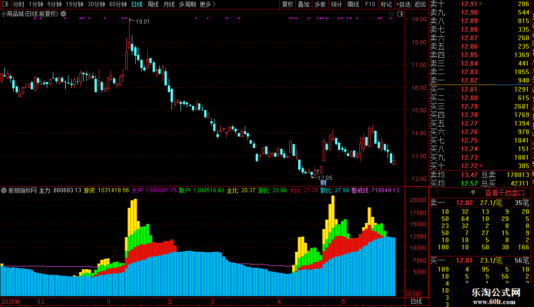Click the X100 scale label
The height and width of the screenshot is (307, 534).
[413, 294]
